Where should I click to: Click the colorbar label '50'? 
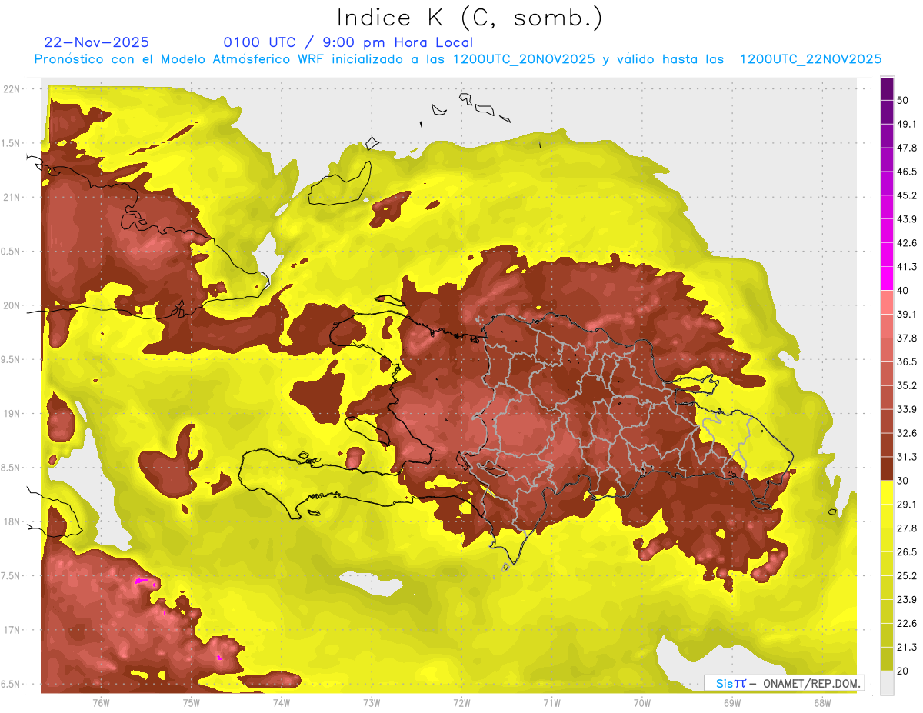(x=903, y=101)
